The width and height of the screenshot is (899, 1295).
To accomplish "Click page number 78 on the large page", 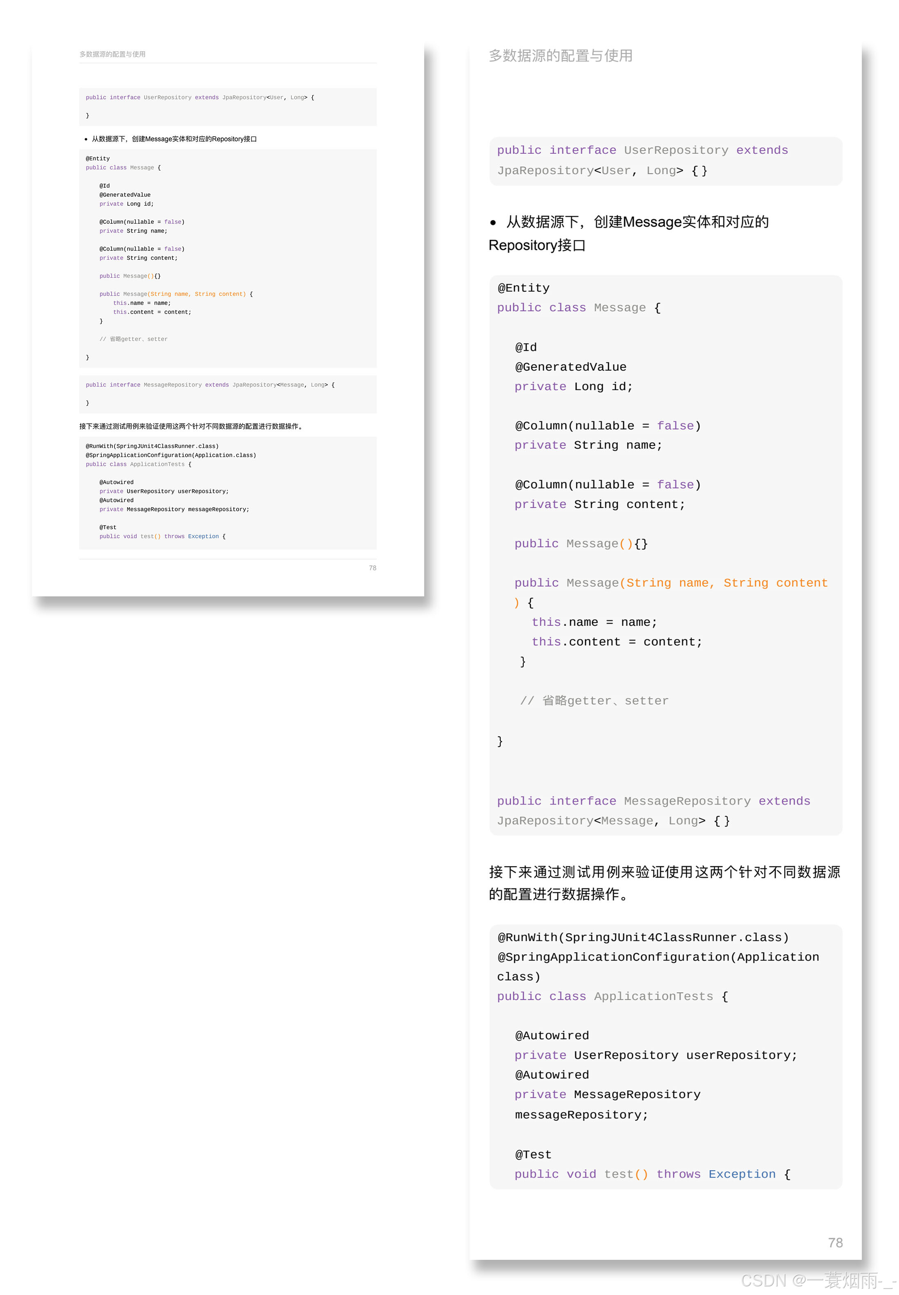I will point(835,1243).
